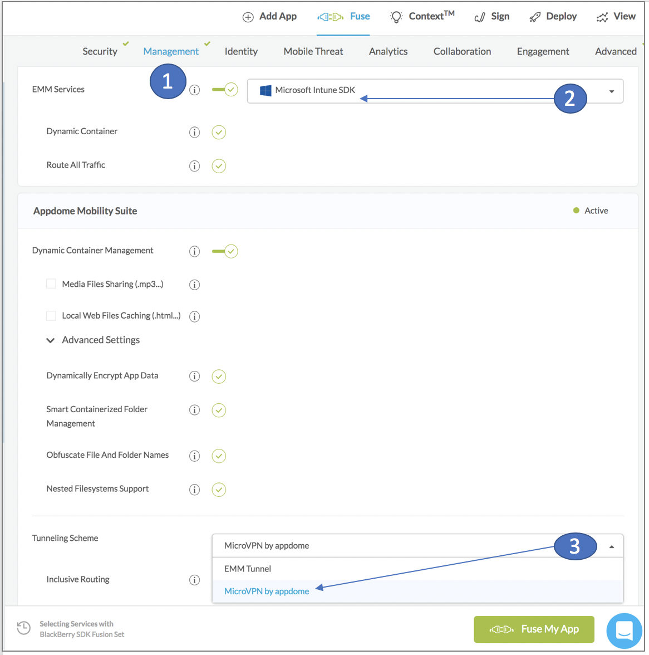This screenshot has height=655, width=649.
Task: Click the Sign signature icon
Action: coord(480,17)
